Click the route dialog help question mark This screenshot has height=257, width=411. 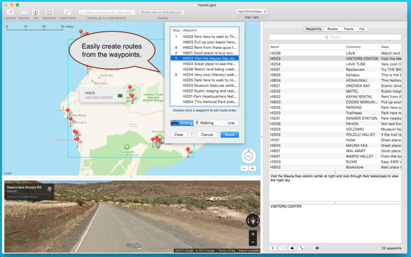coord(192,135)
